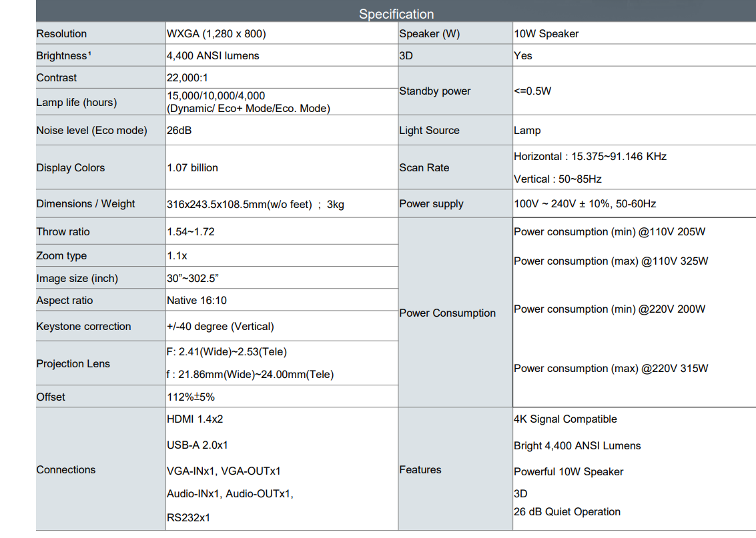This screenshot has width=756, height=538.
Task: Select the HDMI 1.4x2 connection entry
Action: (195, 419)
